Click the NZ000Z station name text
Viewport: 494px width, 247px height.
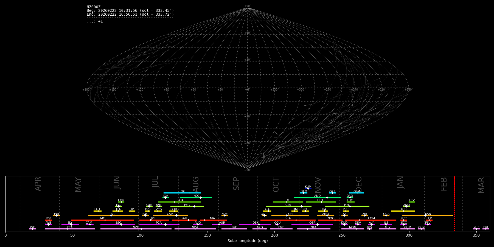[94, 7]
